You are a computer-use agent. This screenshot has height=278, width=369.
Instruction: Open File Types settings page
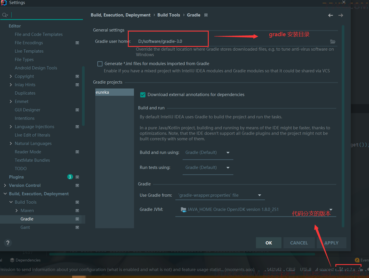24,60
